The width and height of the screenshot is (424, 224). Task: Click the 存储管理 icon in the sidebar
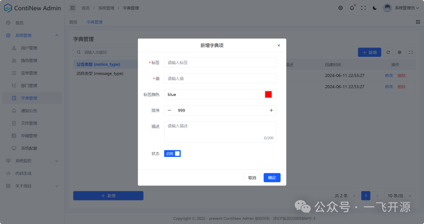(14, 136)
